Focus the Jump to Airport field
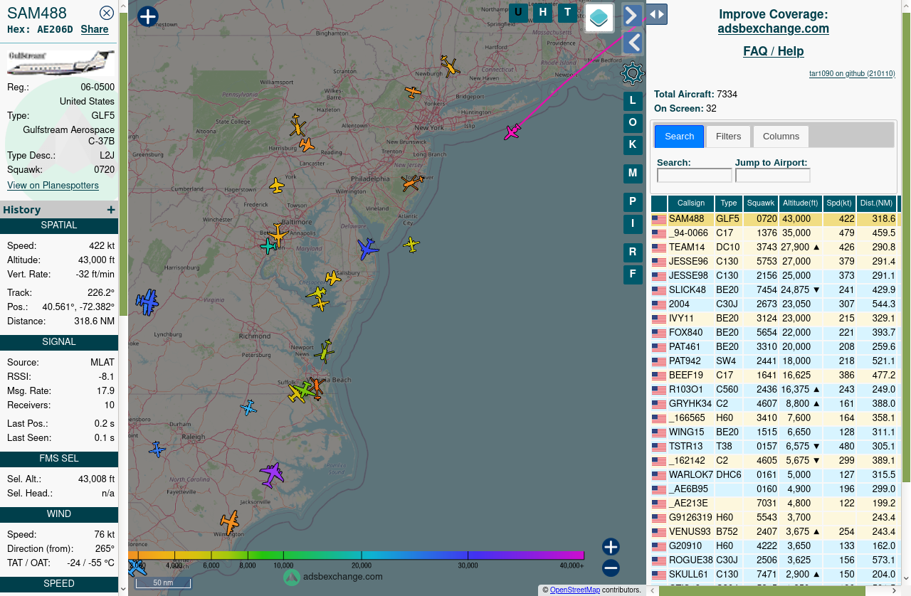 [772, 175]
